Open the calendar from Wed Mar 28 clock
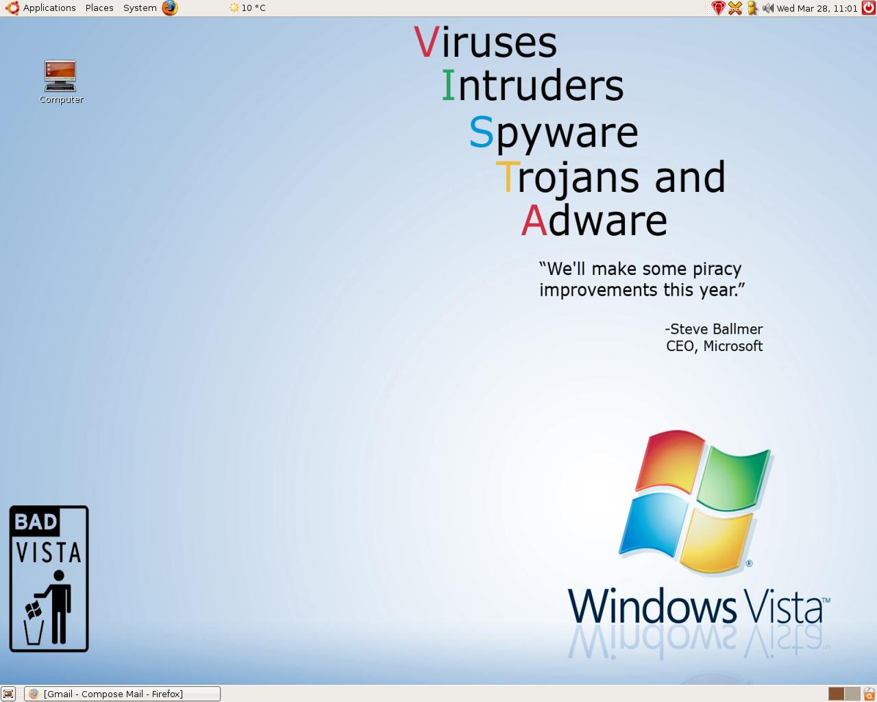This screenshot has width=877, height=702. click(817, 8)
